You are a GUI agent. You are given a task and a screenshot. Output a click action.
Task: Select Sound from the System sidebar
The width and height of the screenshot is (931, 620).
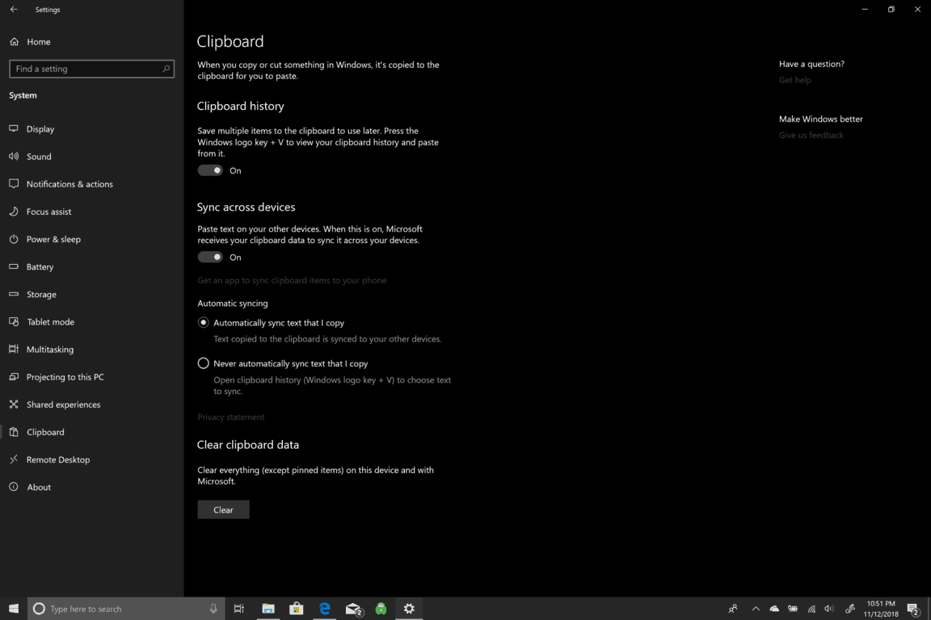pos(38,157)
